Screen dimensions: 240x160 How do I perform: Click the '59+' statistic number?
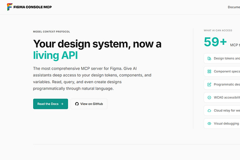click(215, 42)
